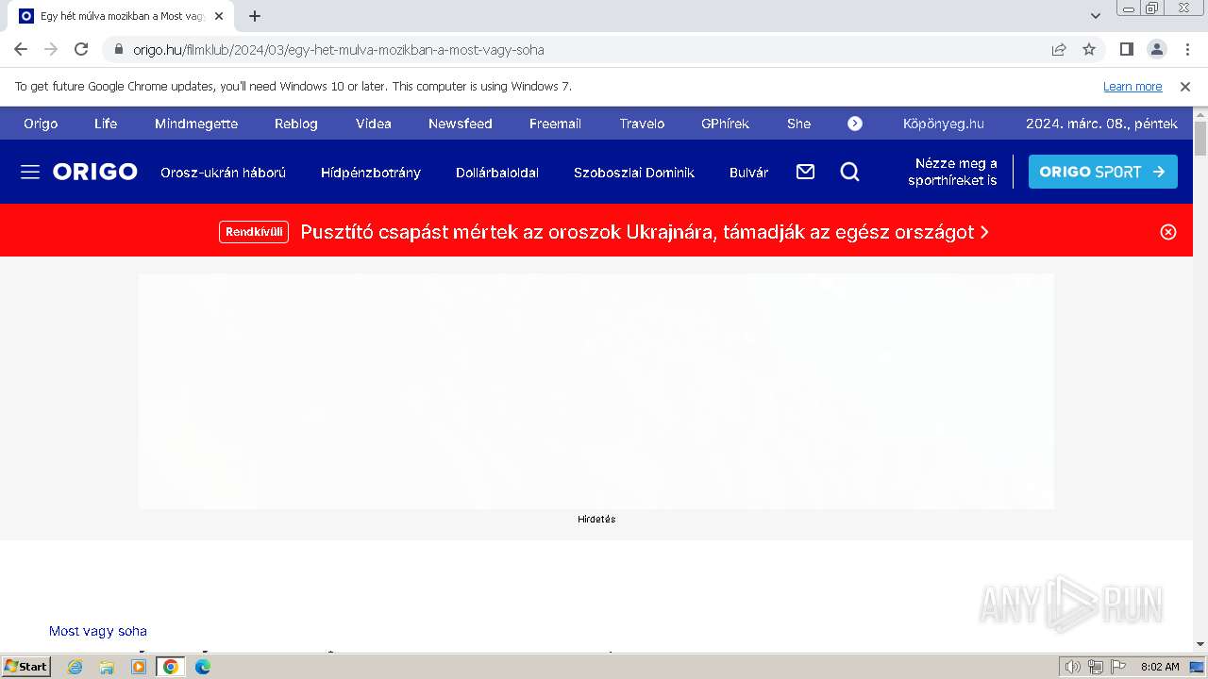
Task: View site information lock icon
Action: coord(119,49)
